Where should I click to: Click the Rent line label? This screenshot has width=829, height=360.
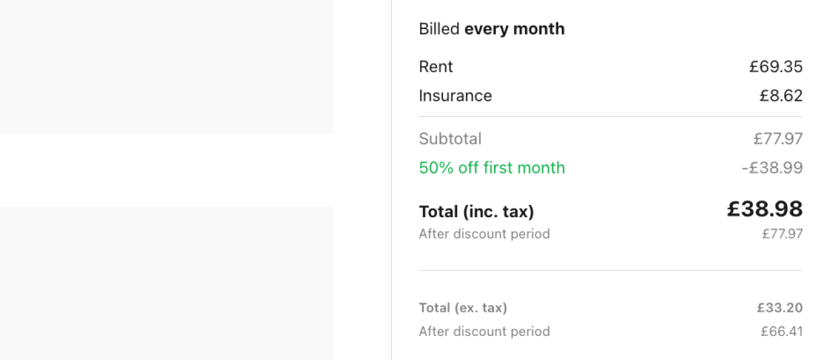tap(436, 67)
